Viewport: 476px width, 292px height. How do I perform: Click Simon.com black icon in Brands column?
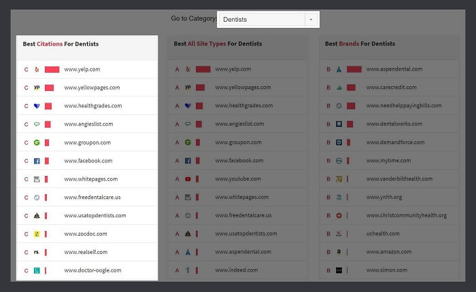pos(339,270)
